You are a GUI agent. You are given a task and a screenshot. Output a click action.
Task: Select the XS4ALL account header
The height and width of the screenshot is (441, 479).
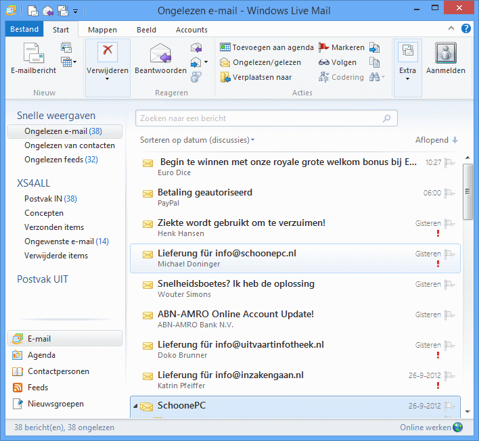33,183
